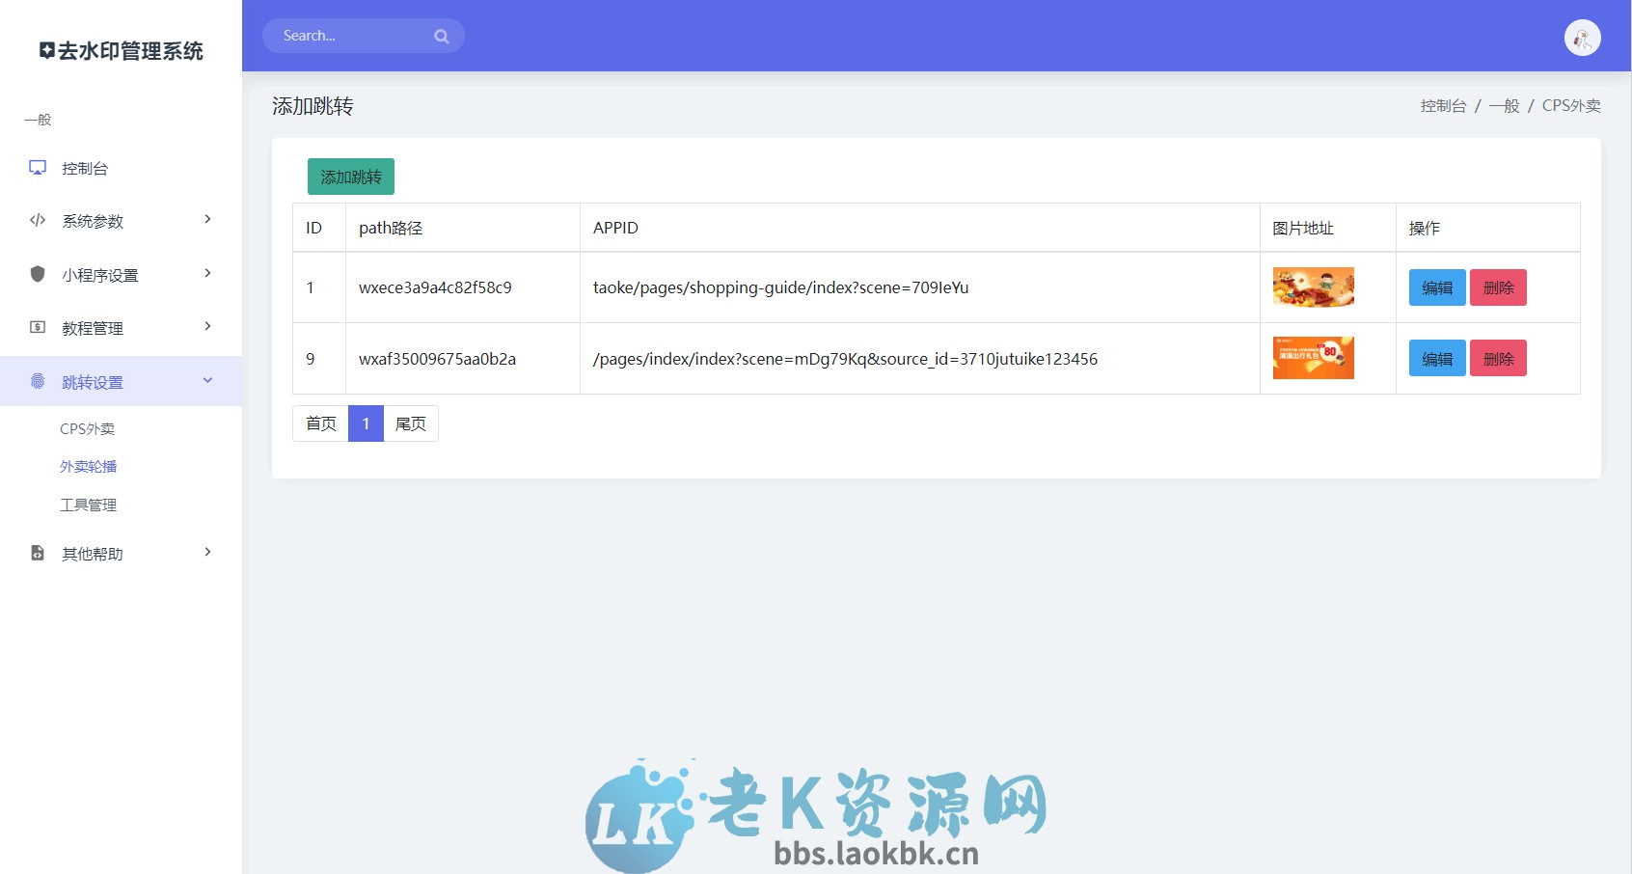The width and height of the screenshot is (1632, 874).
Task: Click the image thumbnail in row ID 9
Action: point(1313,358)
